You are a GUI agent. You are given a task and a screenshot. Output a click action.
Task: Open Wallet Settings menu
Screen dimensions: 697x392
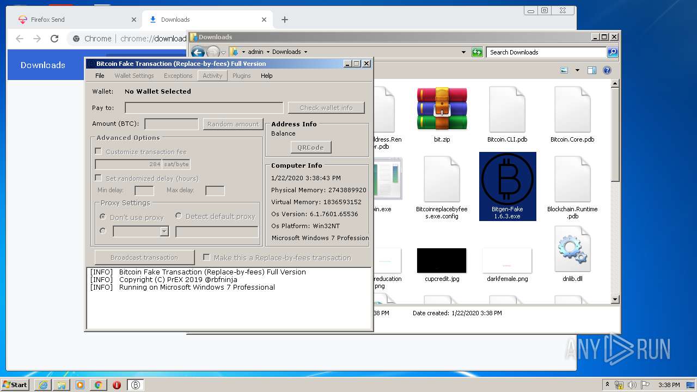pos(134,76)
